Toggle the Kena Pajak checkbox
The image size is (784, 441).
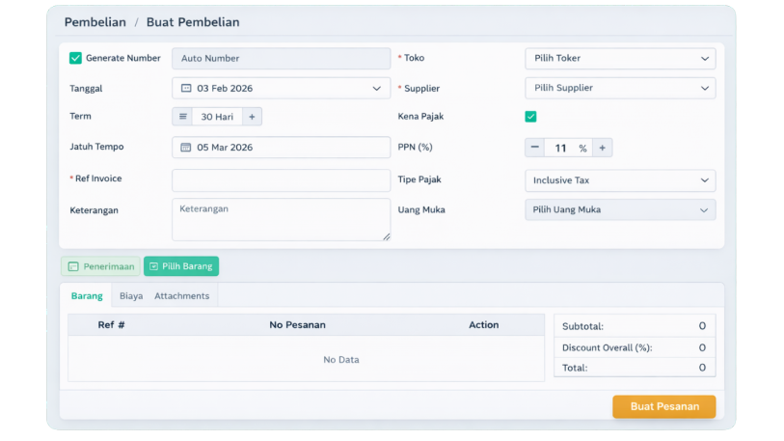point(530,117)
